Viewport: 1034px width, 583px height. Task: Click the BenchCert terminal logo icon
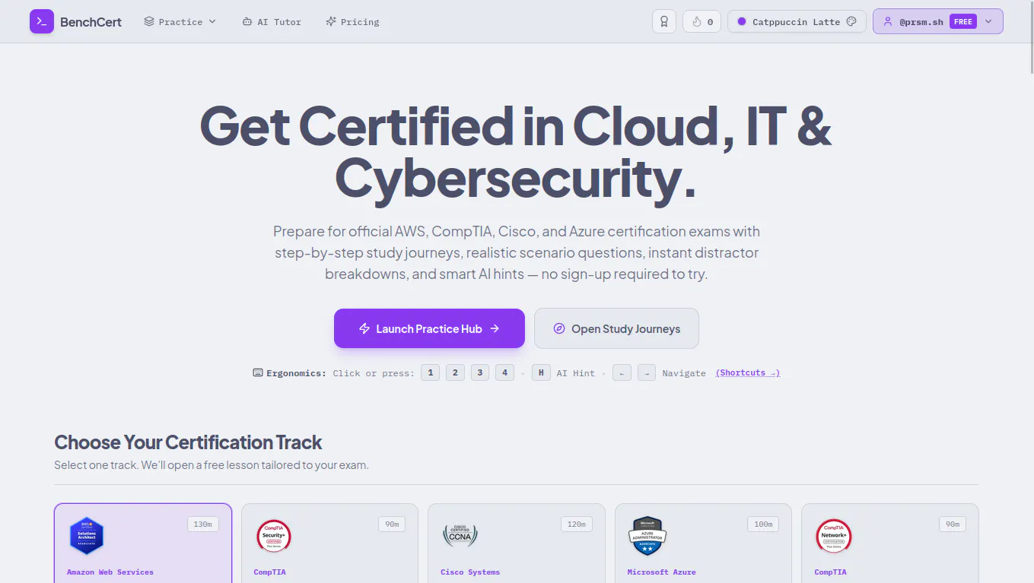click(42, 21)
